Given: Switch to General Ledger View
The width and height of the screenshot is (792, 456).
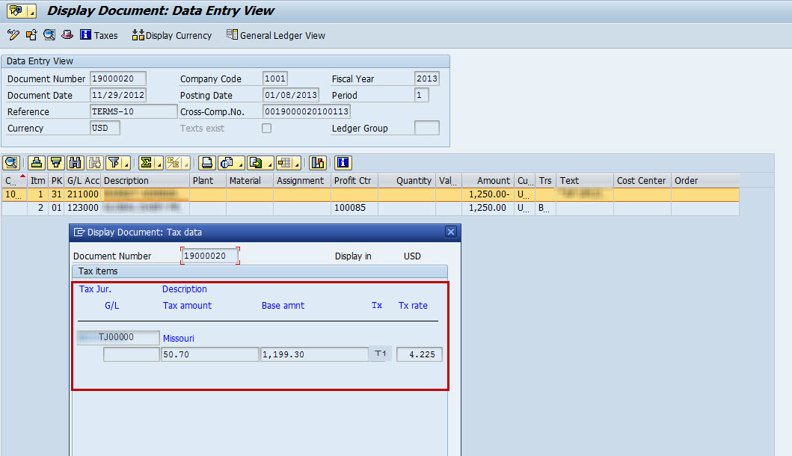Looking at the screenshot, I should pos(275,35).
